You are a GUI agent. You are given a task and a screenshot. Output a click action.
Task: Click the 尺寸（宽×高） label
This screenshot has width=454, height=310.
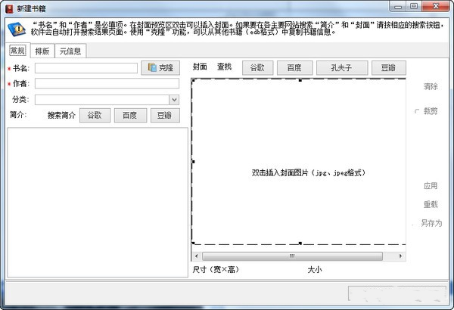coord(216,269)
